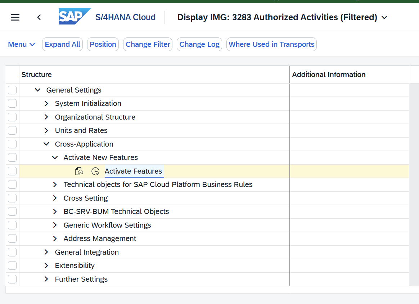
Task: Click the Structure column header
Action: 154,75
